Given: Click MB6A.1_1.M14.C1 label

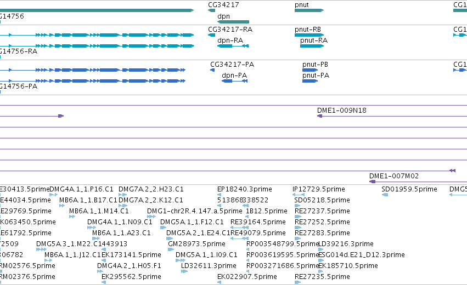Looking at the screenshot, I should pos(99,211).
